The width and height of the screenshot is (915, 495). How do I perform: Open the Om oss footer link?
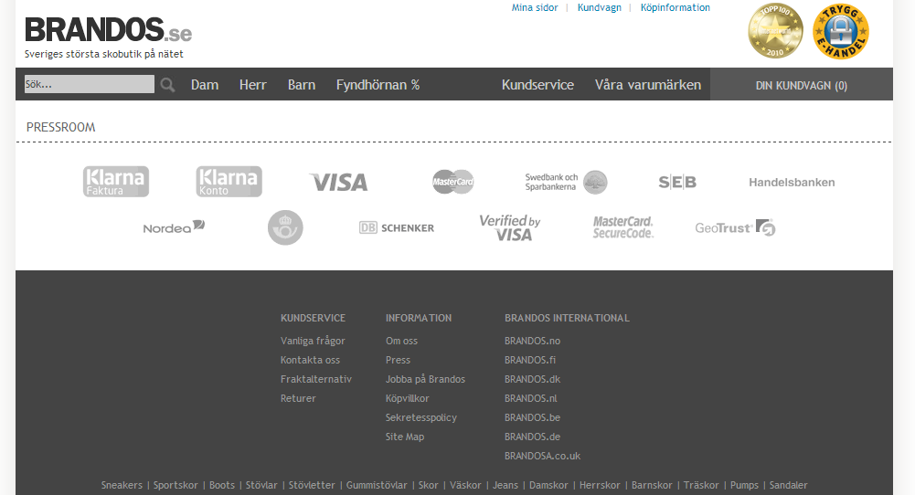[401, 341]
